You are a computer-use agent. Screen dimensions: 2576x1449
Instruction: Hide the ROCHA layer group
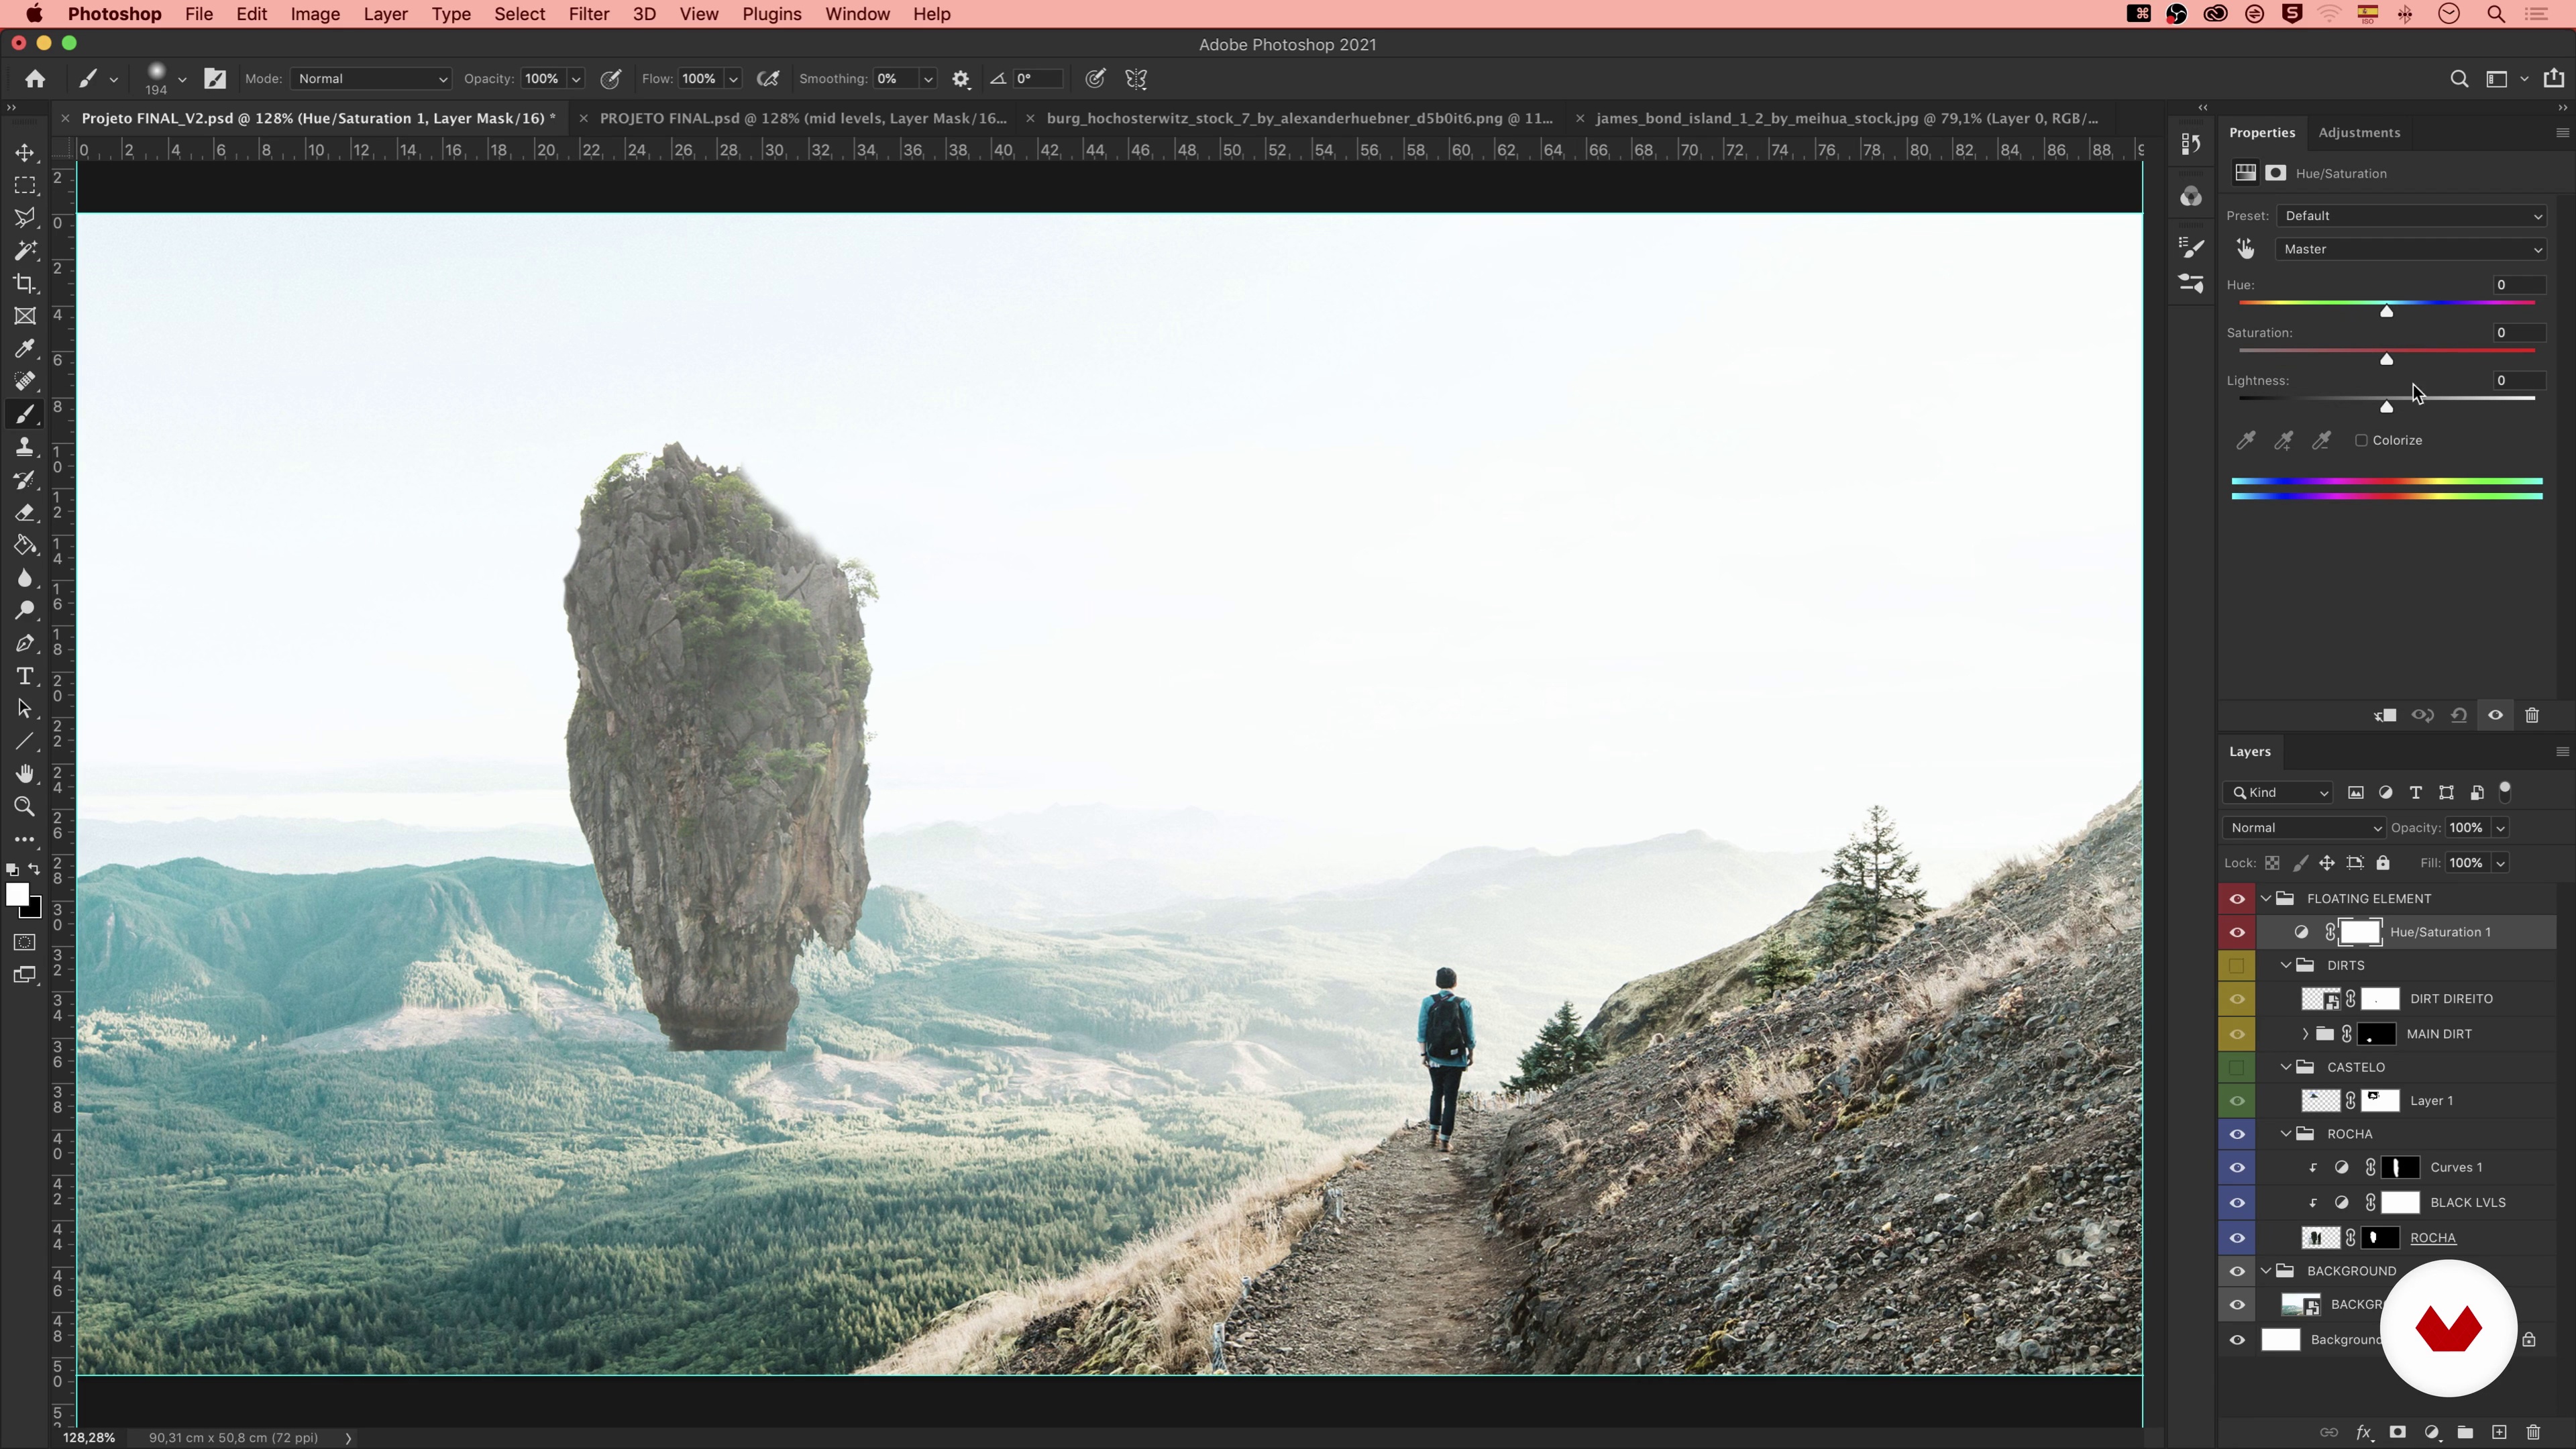[2237, 1134]
